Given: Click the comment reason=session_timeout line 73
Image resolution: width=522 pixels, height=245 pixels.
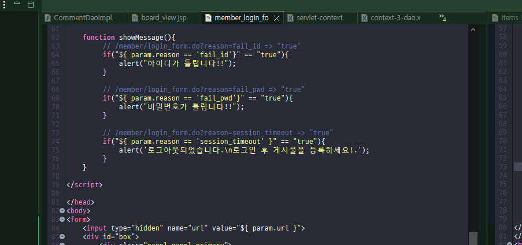Looking at the screenshot, I should [218, 132].
